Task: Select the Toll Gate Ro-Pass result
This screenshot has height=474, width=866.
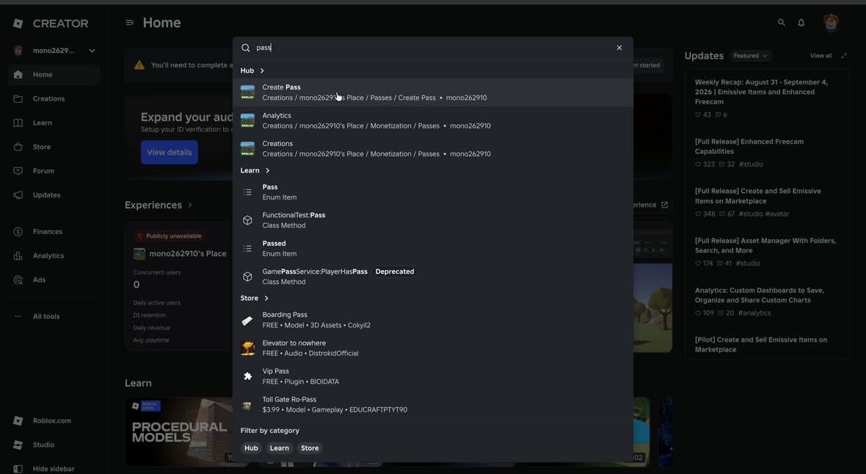Action: click(x=433, y=404)
